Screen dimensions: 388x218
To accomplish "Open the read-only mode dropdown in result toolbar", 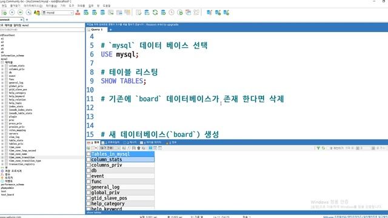I will [110, 148].
